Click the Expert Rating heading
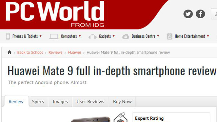 [149, 118]
